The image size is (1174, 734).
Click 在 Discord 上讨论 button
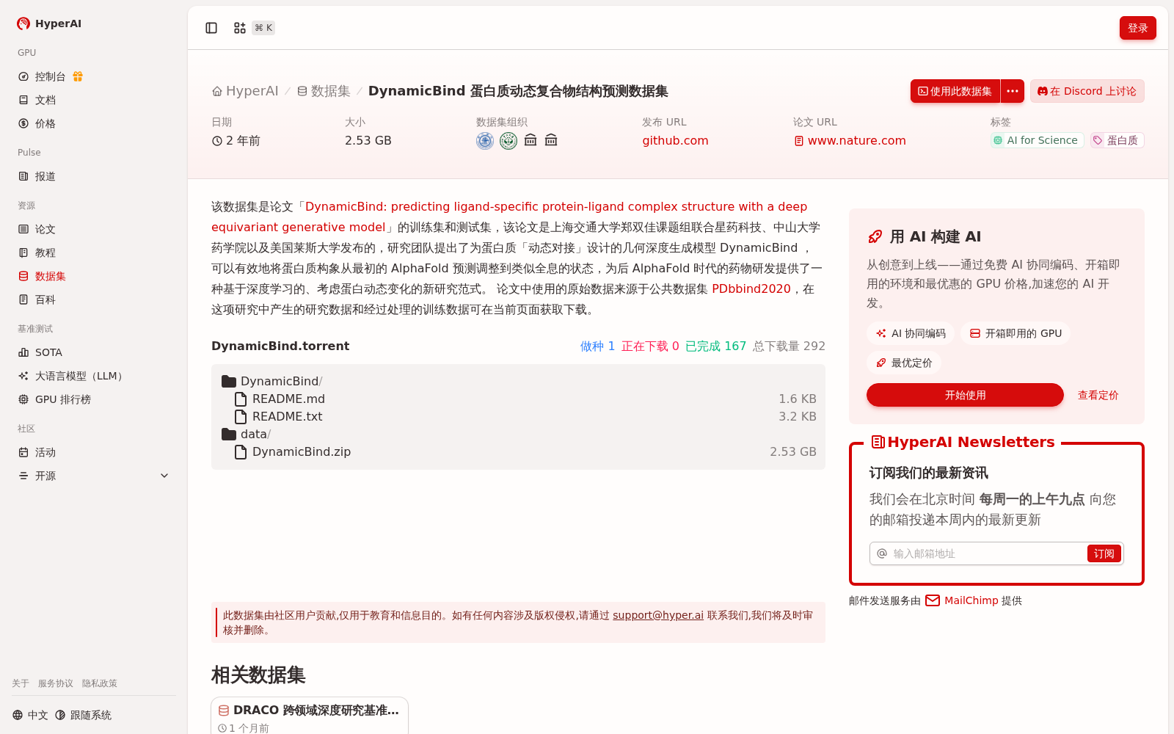(1087, 91)
